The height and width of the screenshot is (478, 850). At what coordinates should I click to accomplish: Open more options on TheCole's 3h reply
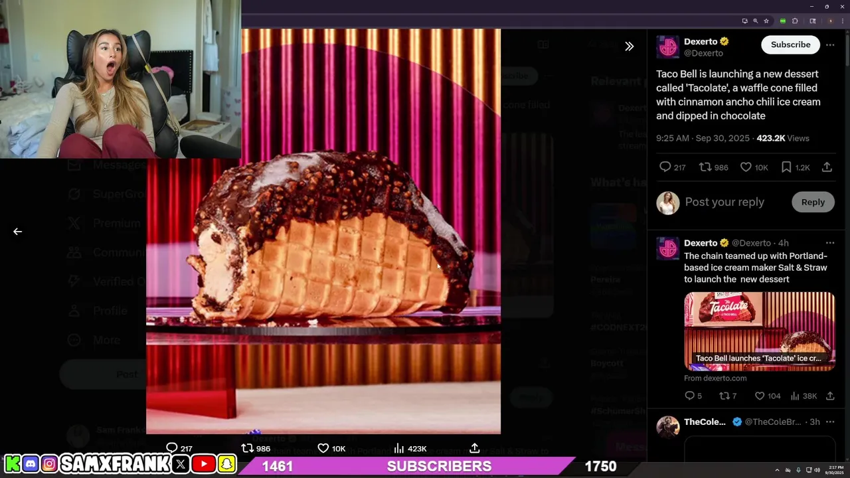(x=830, y=422)
